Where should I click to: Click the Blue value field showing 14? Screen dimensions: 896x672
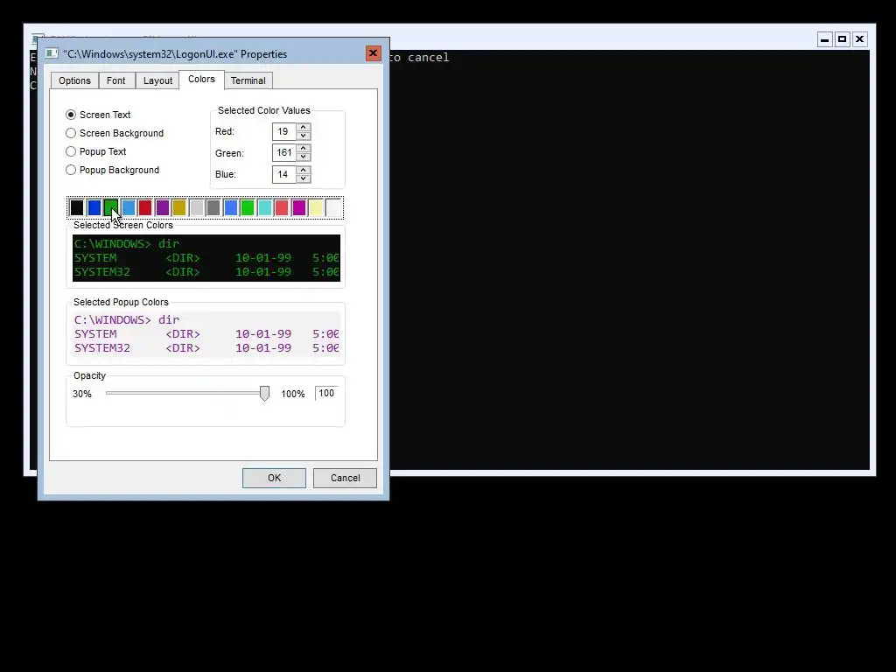click(x=284, y=174)
